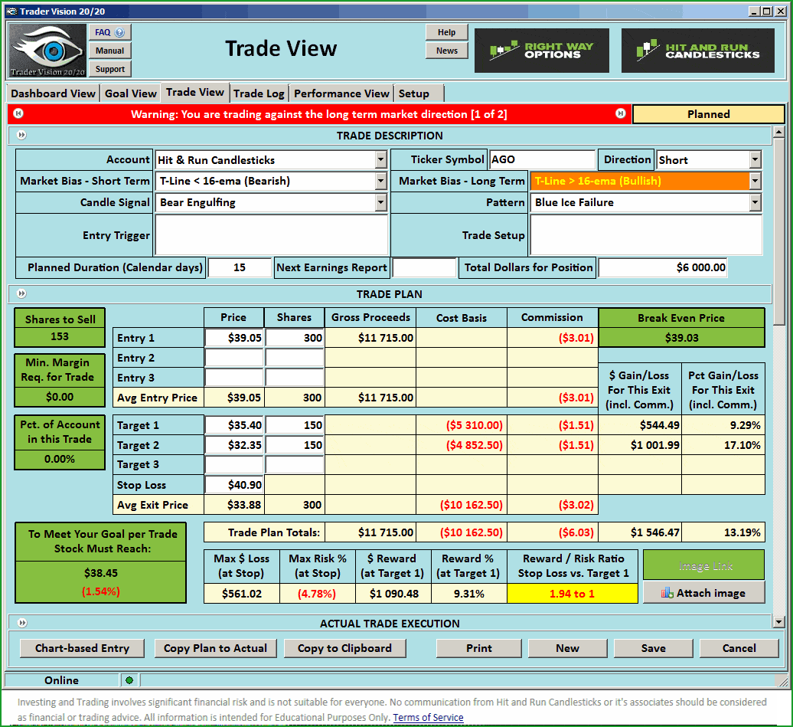Click the Planned status box

pyautogui.click(x=708, y=114)
